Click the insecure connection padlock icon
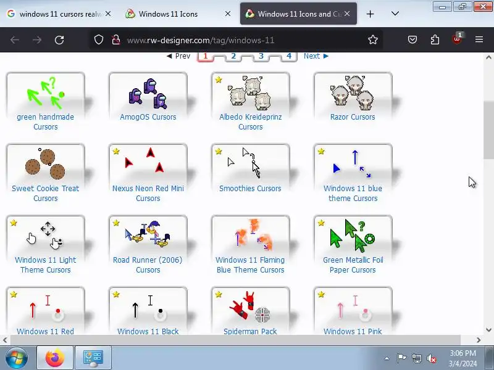Screen dimensions: 494x370 [116, 40]
